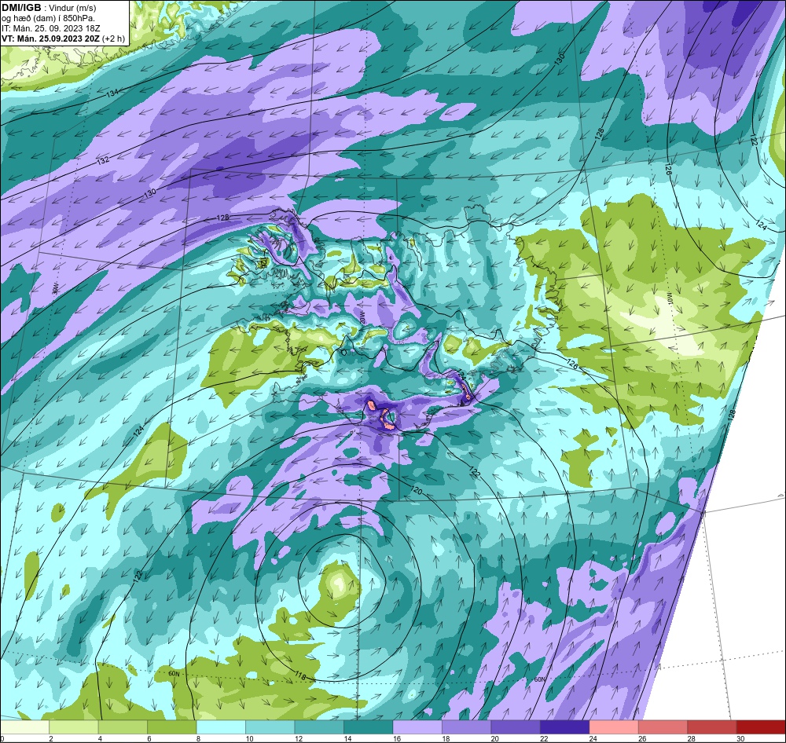Click the '120' height contour label
786x743 pixels.
[416, 490]
